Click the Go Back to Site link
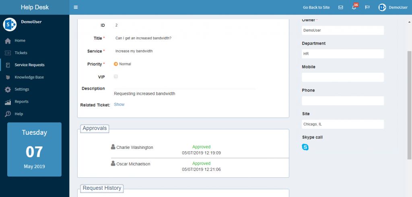Screen dimensions: 412x197 pyautogui.click(x=316, y=7)
